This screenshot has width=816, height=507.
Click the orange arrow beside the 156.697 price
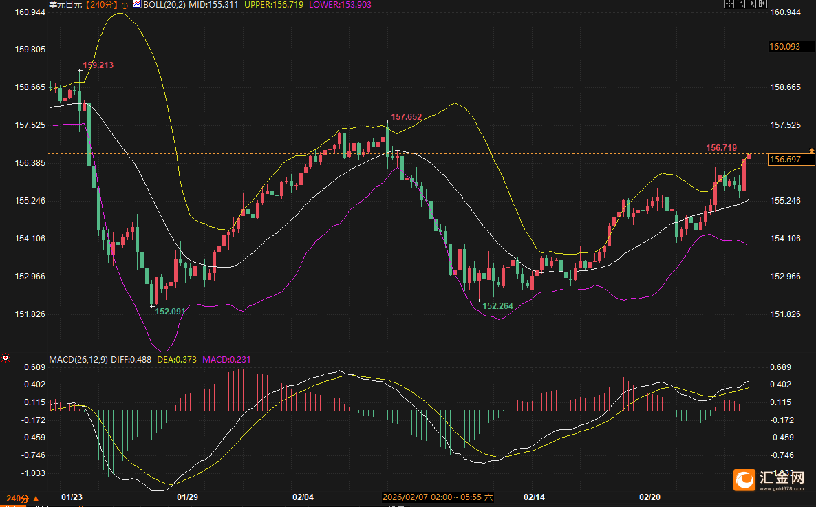(812, 149)
